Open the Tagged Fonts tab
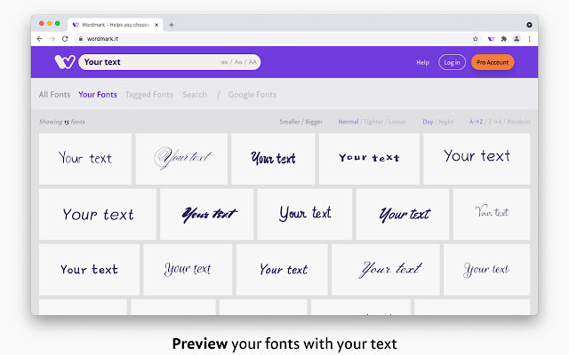 149,95
